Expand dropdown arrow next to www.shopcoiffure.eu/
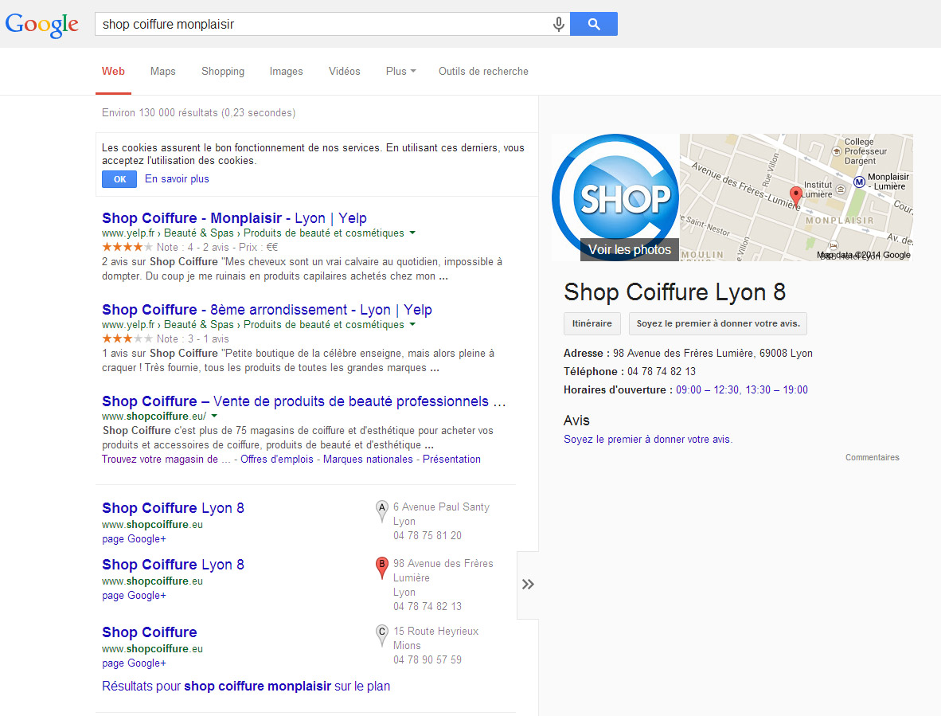The image size is (941, 716). click(214, 416)
